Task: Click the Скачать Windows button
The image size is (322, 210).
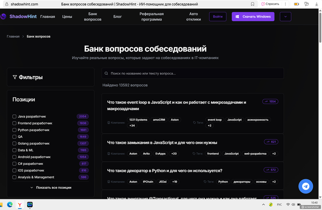Action: coord(253,17)
